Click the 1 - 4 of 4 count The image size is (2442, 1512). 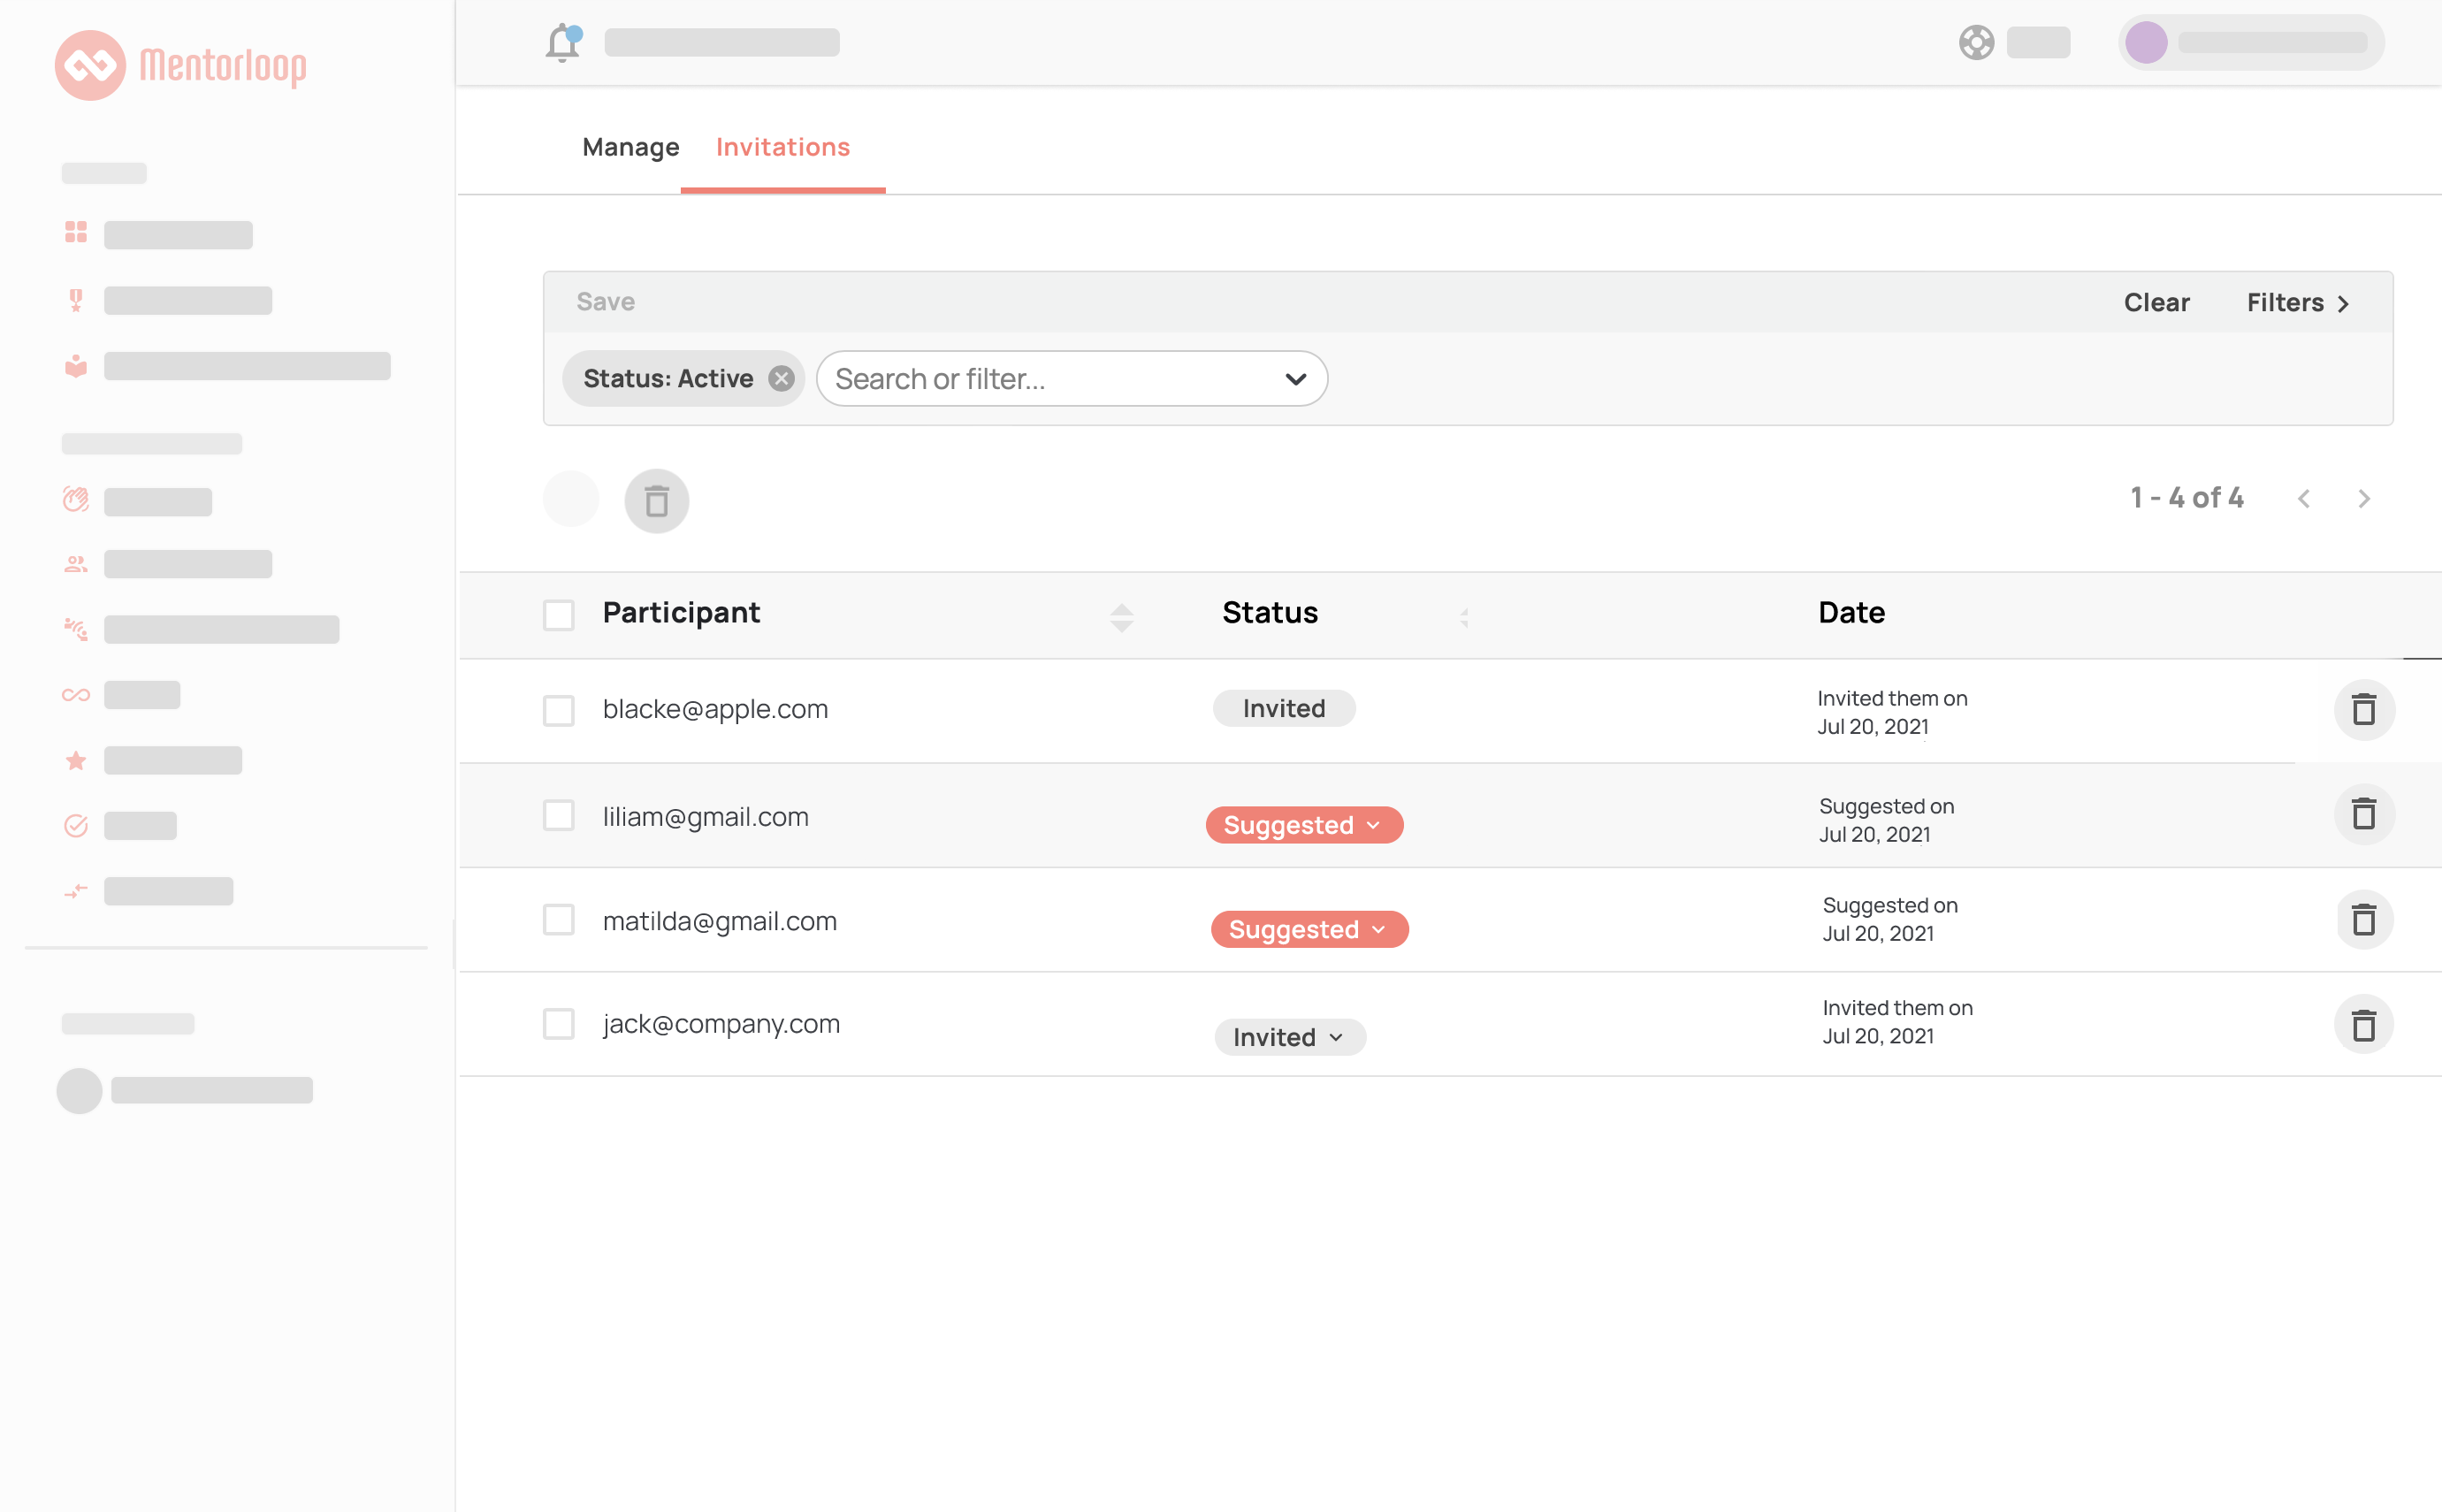pos(2186,498)
